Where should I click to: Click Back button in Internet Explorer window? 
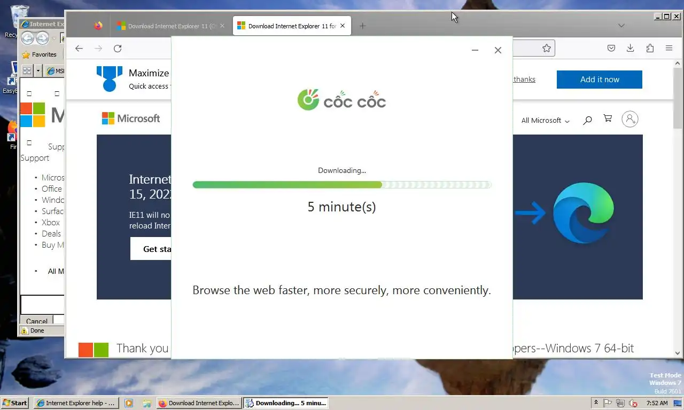pyautogui.click(x=27, y=38)
